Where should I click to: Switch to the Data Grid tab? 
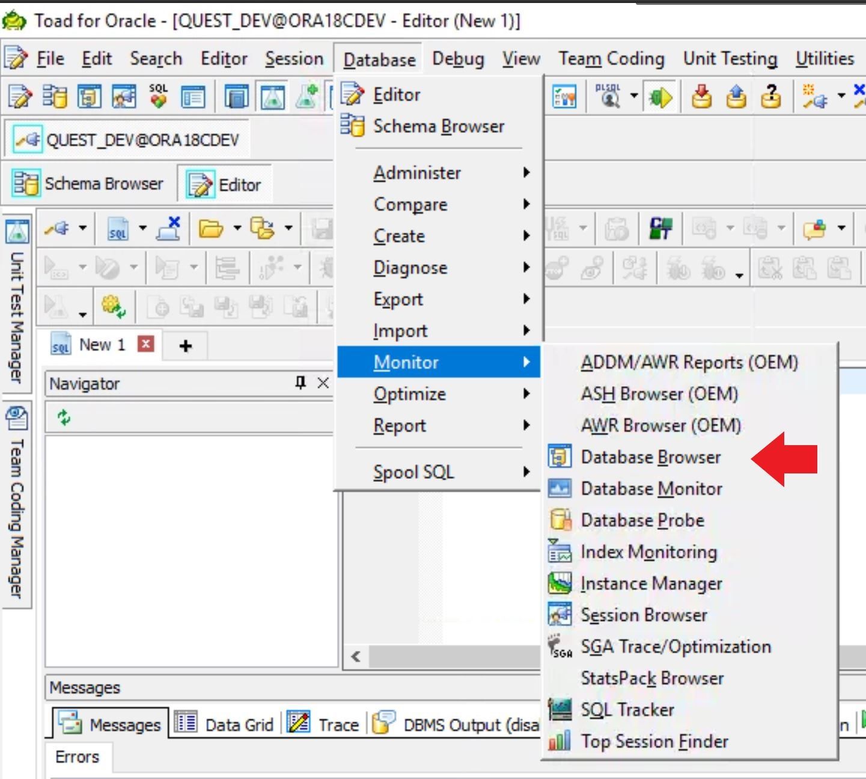(225, 724)
